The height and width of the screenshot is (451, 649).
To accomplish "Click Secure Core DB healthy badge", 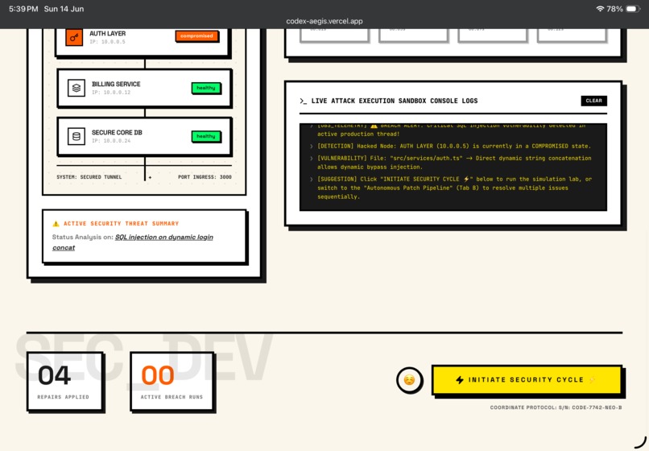I will pyautogui.click(x=205, y=136).
